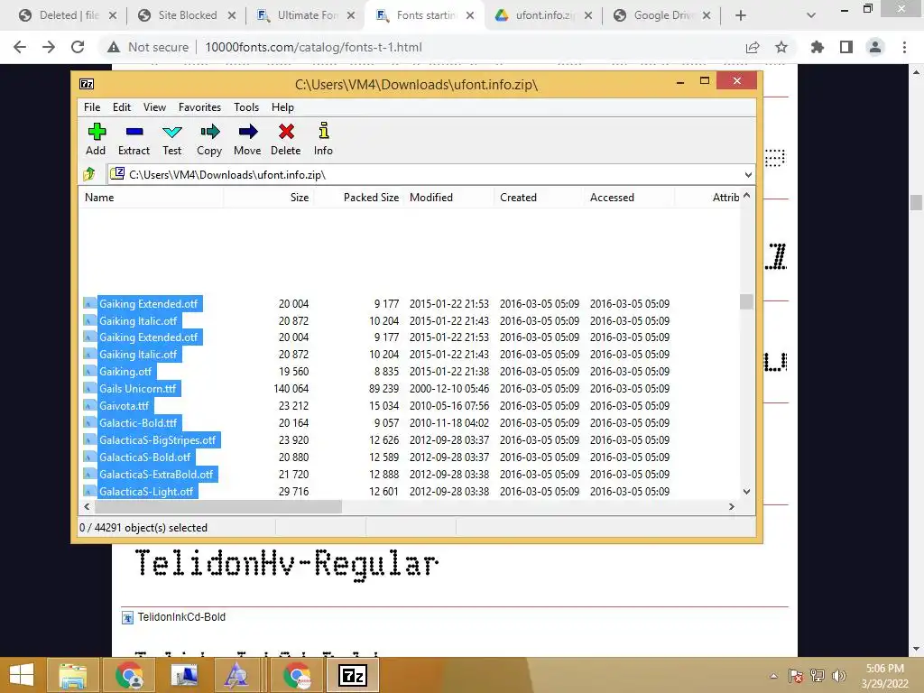Click the 7z window title icon
Viewport: 924px width, 693px height.
[x=87, y=84]
